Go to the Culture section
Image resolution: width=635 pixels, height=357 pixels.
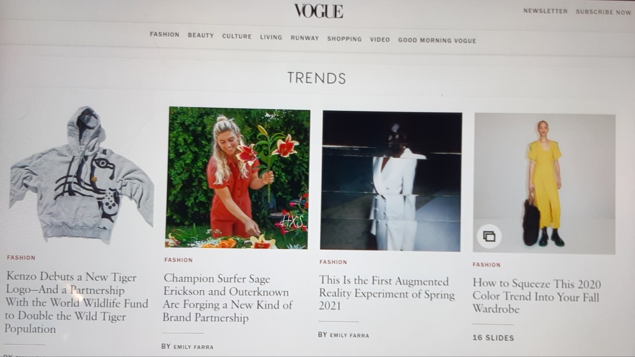(237, 36)
